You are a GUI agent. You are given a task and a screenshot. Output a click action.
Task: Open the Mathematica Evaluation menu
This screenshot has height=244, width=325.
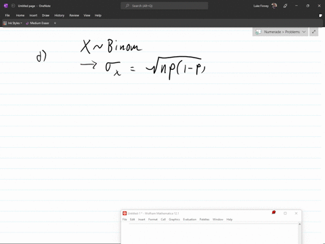tap(190, 220)
